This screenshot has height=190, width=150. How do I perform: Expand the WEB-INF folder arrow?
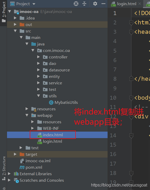33,128
